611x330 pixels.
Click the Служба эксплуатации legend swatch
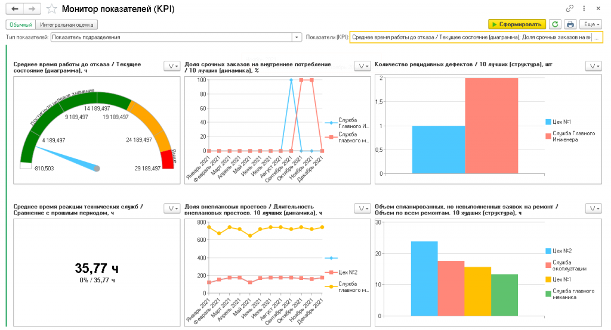pyautogui.click(x=548, y=266)
